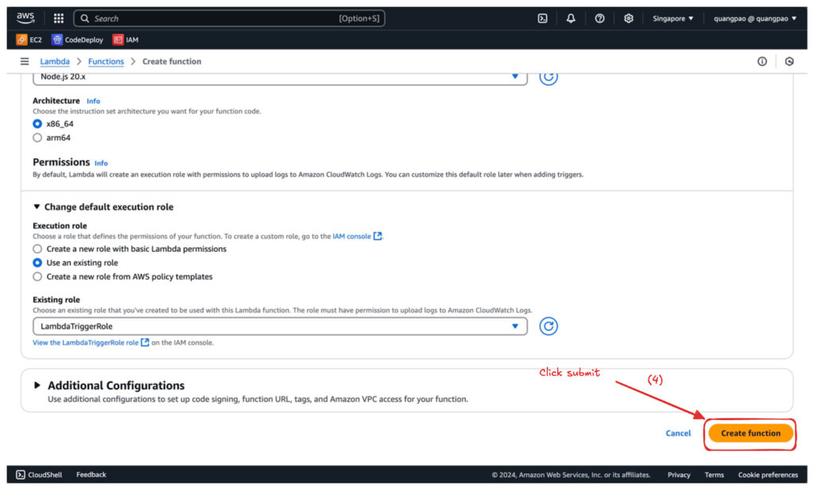The width and height of the screenshot is (814, 490).
Task: Select the arm64 architecture option
Action: pos(52,138)
